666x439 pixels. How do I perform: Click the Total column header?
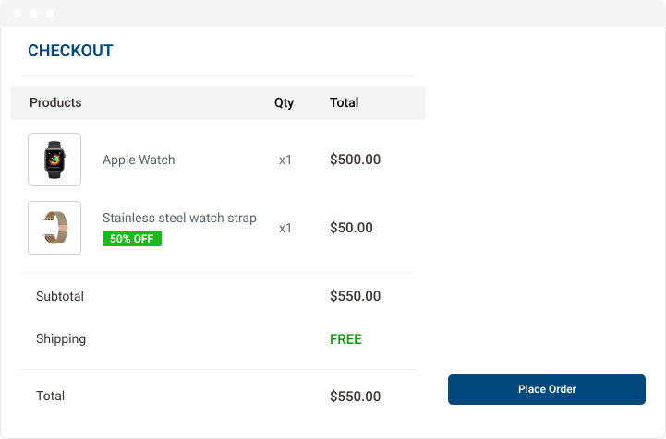pos(344,102)
